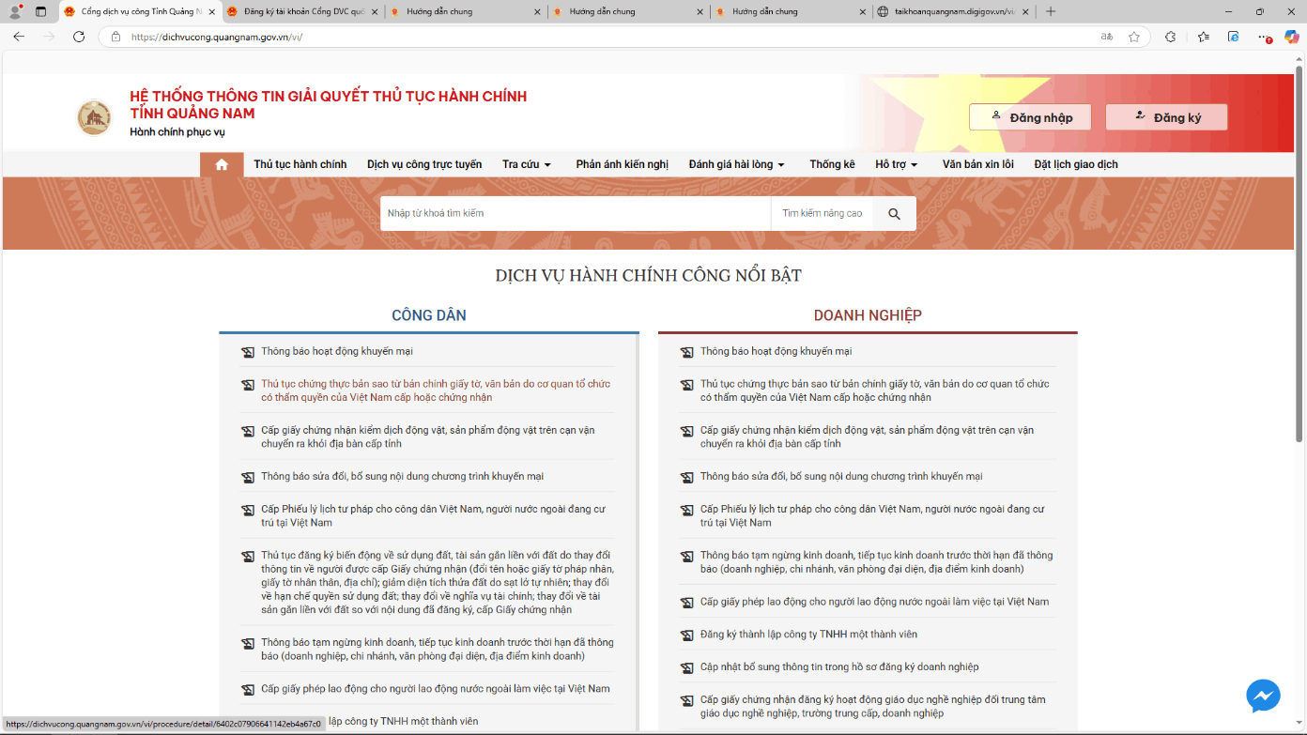The image size is (1307, 735).
Task: Click the Quảng Nam portal logo
Action: (x=94, y=117)
